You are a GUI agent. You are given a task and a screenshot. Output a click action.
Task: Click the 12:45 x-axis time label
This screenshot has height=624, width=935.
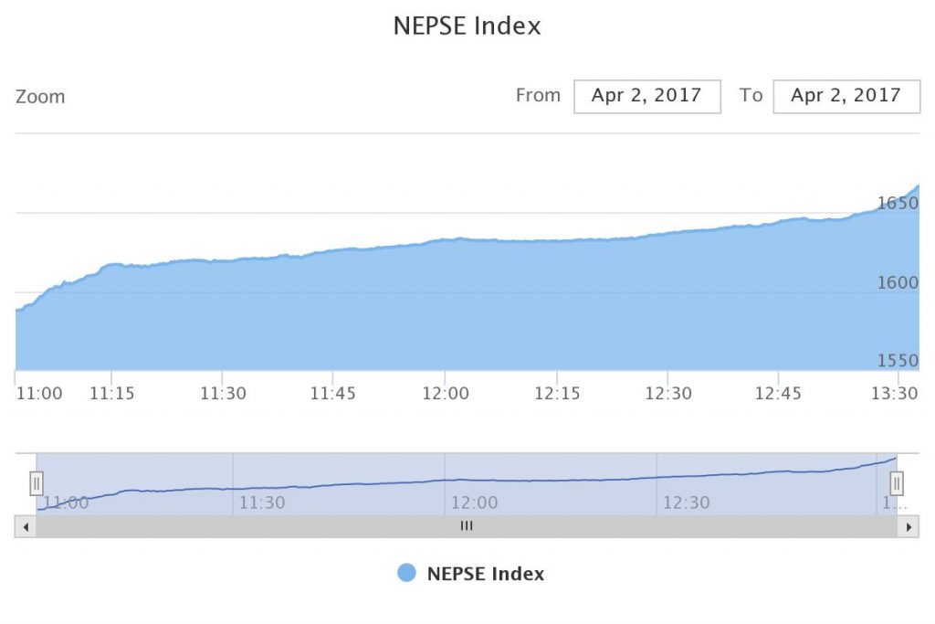tap(778, 394)
